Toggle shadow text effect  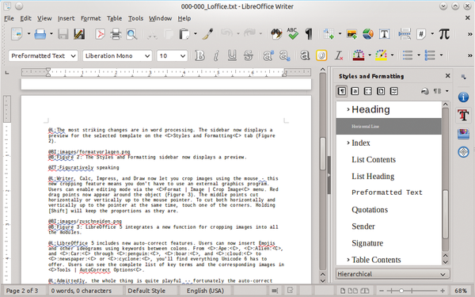(x=305, y=55)
